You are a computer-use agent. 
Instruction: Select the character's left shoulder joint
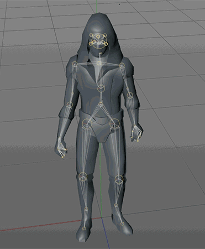point(122,65)
